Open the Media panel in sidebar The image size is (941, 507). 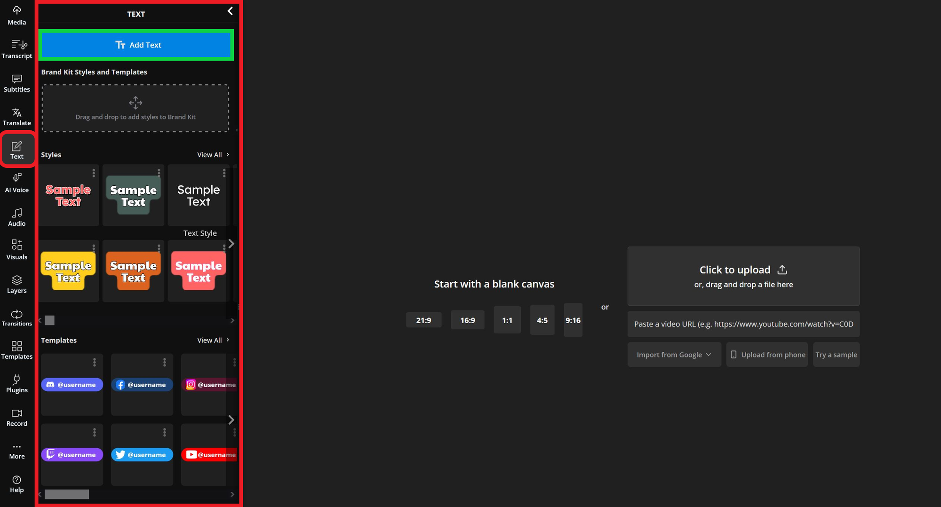17,16
